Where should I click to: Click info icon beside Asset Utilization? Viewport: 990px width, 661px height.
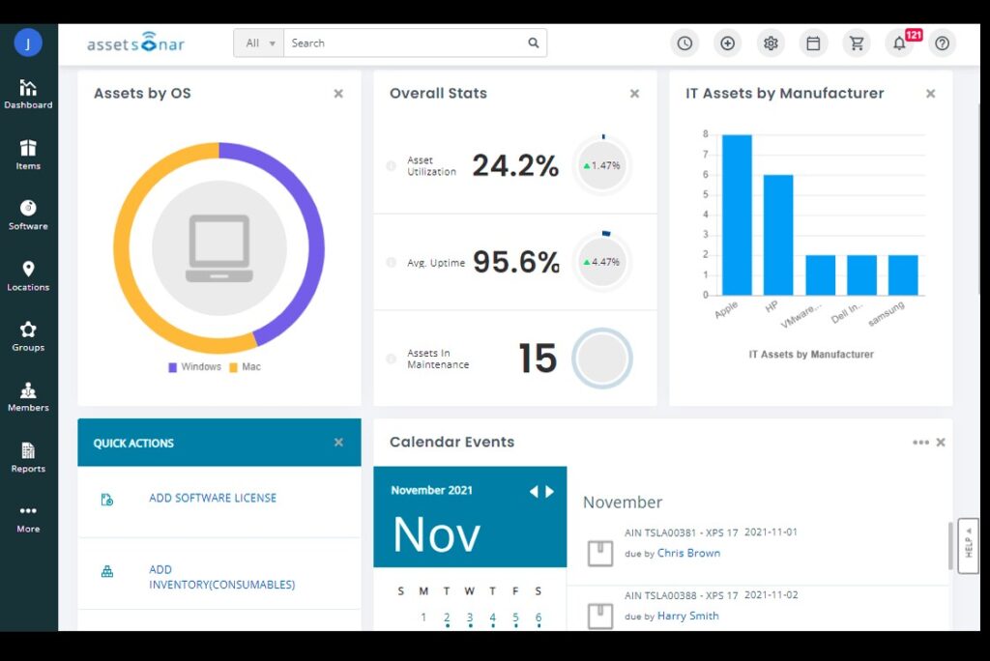(391, 166)
